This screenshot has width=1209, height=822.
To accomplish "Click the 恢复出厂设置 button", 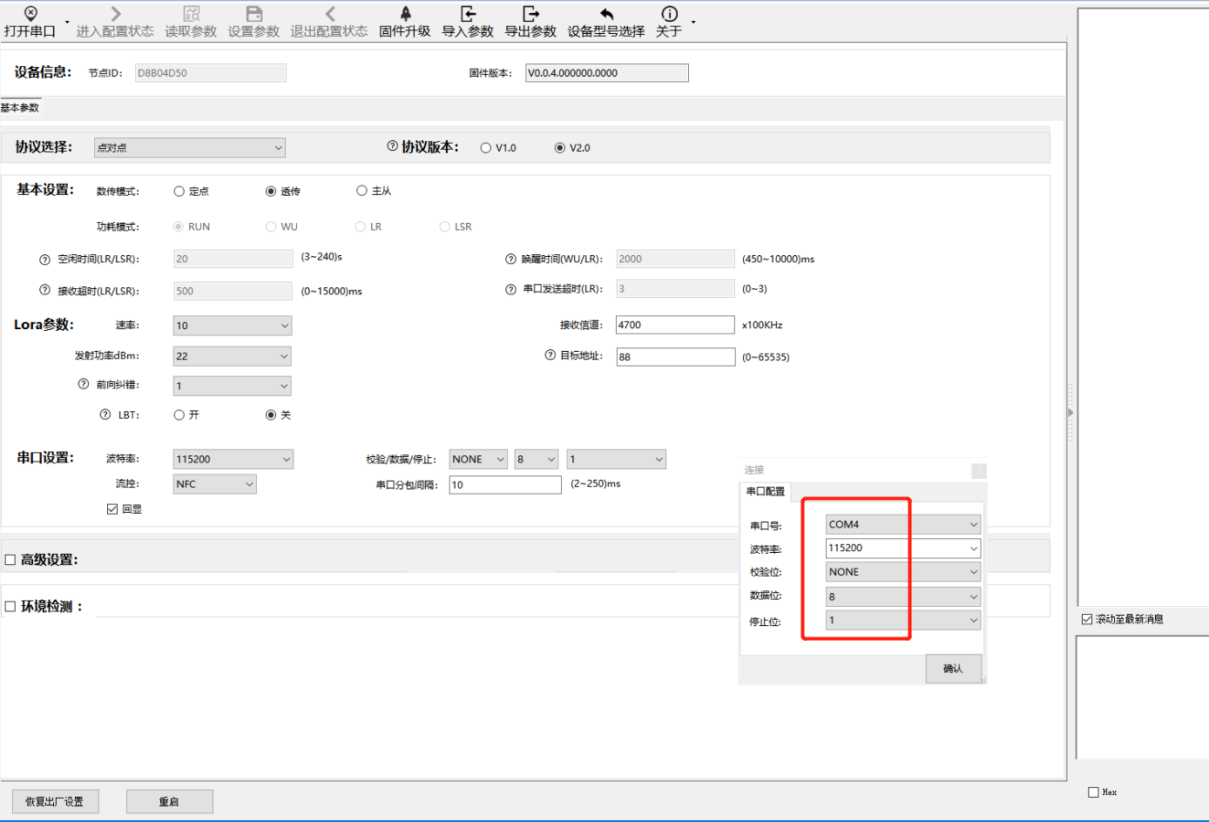I will pos(55,802).
